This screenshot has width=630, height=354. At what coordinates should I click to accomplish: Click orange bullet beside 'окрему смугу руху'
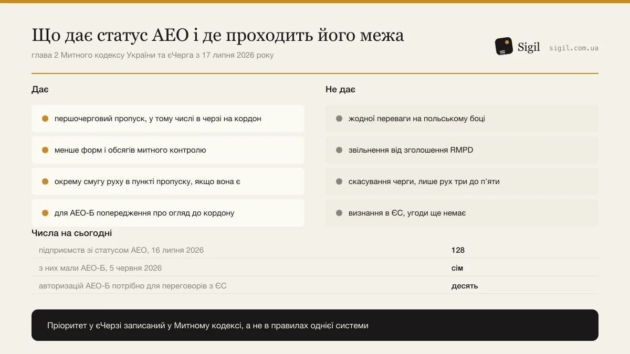tap(45, 181)
